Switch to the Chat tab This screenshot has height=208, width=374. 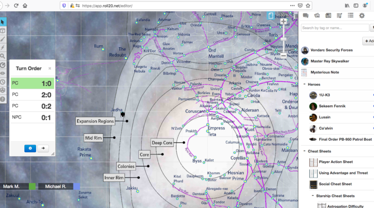click(306, 16)
